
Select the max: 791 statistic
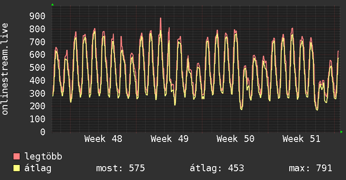coord(310,168)
